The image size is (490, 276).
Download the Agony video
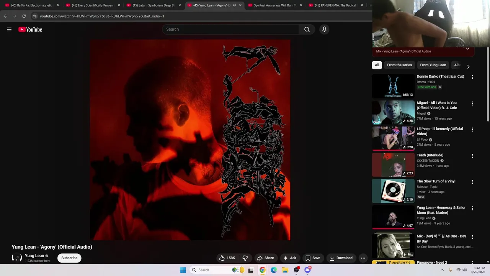coord(341,258)
